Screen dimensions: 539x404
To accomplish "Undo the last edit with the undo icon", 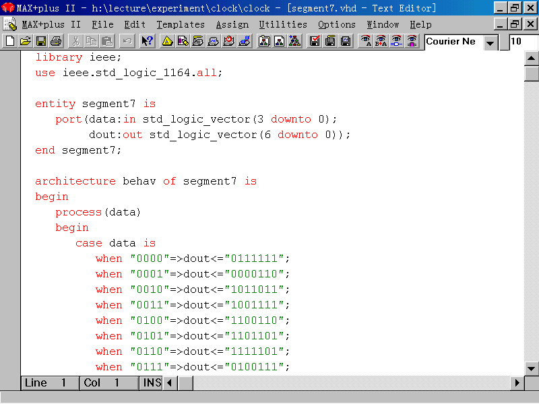I will [127, 42].
